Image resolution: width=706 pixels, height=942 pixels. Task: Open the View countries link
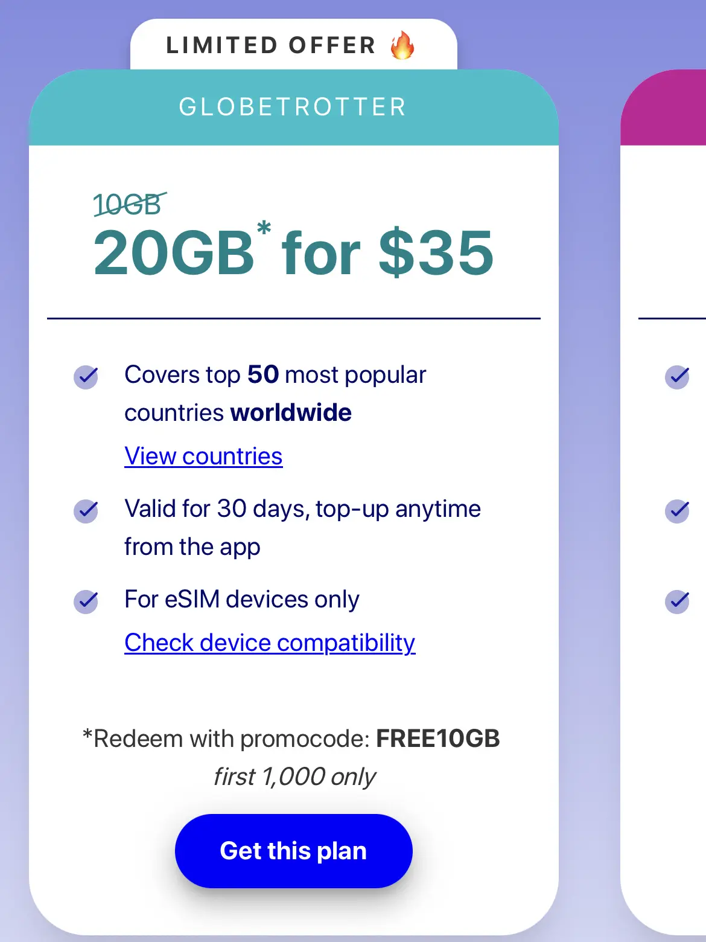203,457
